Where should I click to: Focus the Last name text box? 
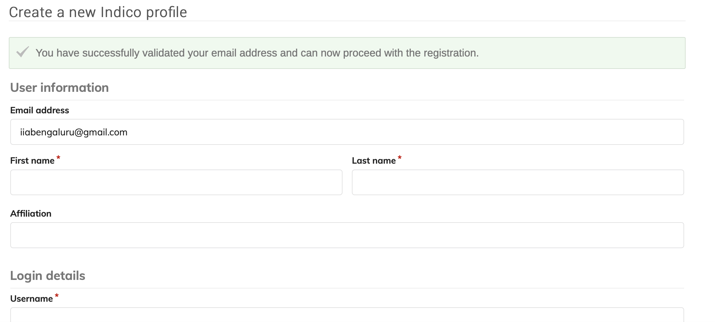coord(518,182)
